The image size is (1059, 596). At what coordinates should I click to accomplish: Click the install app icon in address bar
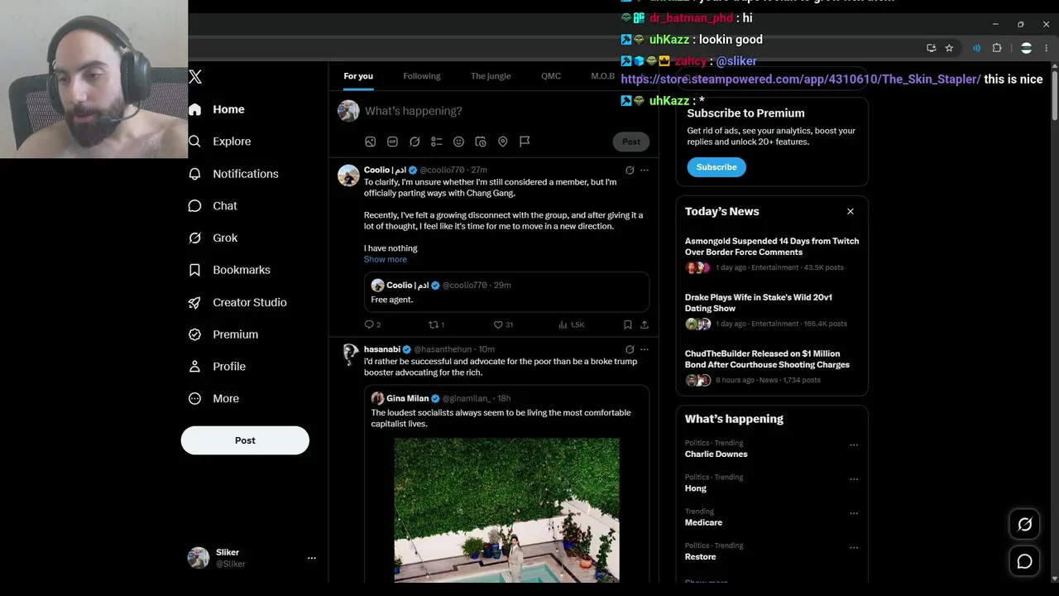coord(932,48)
